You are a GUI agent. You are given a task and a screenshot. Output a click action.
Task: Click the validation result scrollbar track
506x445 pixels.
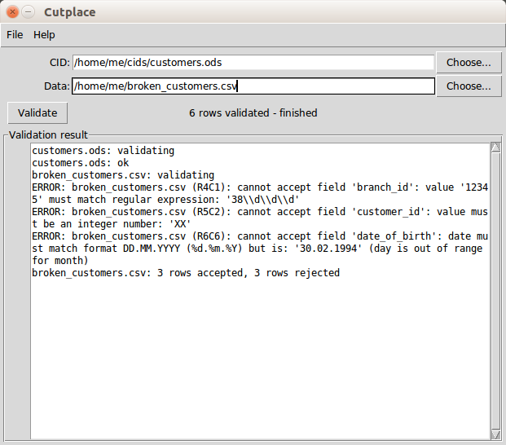(x=495, y=290)
